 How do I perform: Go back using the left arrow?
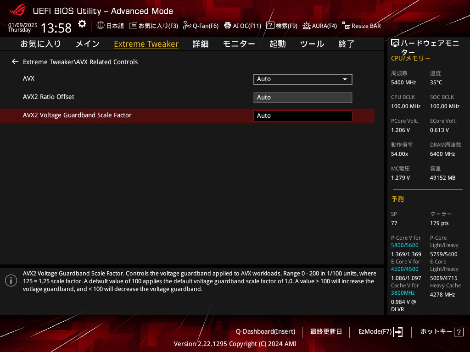[15, 61]
